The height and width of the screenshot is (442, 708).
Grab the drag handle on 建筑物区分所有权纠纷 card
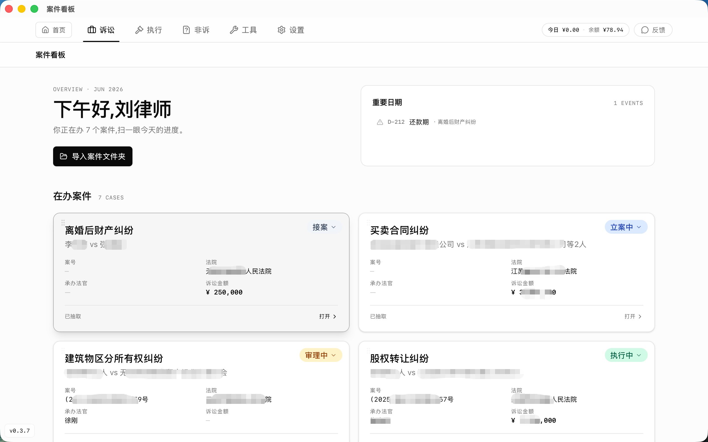(63, 351)
